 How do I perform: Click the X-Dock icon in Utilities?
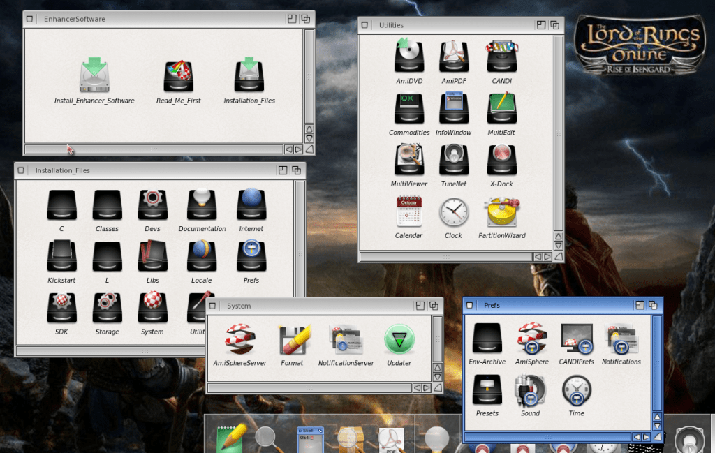tap(501, 160)
